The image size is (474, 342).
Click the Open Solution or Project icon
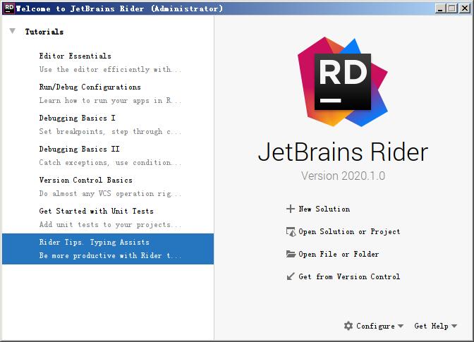coord(291,232)
